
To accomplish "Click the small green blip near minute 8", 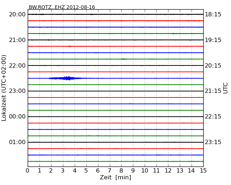I will point(124,59).
